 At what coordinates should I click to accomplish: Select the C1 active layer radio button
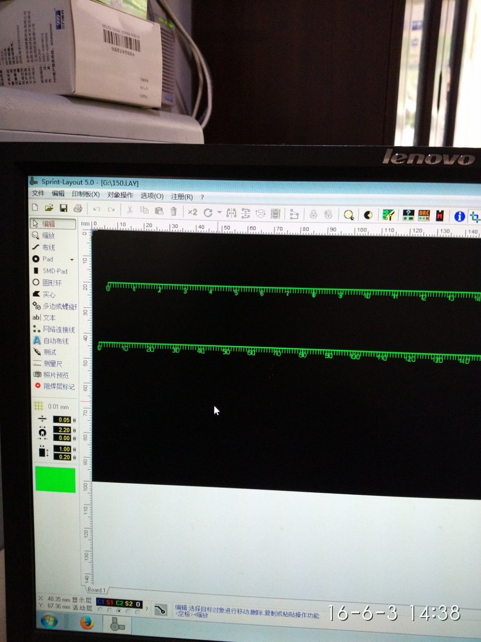pyautogui.click(x=100, y=610)
